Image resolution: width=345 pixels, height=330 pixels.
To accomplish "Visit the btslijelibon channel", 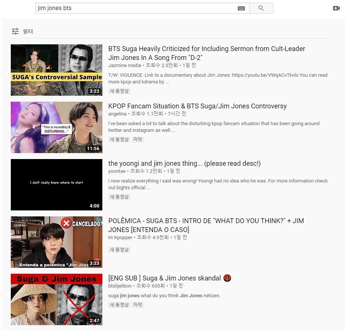I will (120, 286).
